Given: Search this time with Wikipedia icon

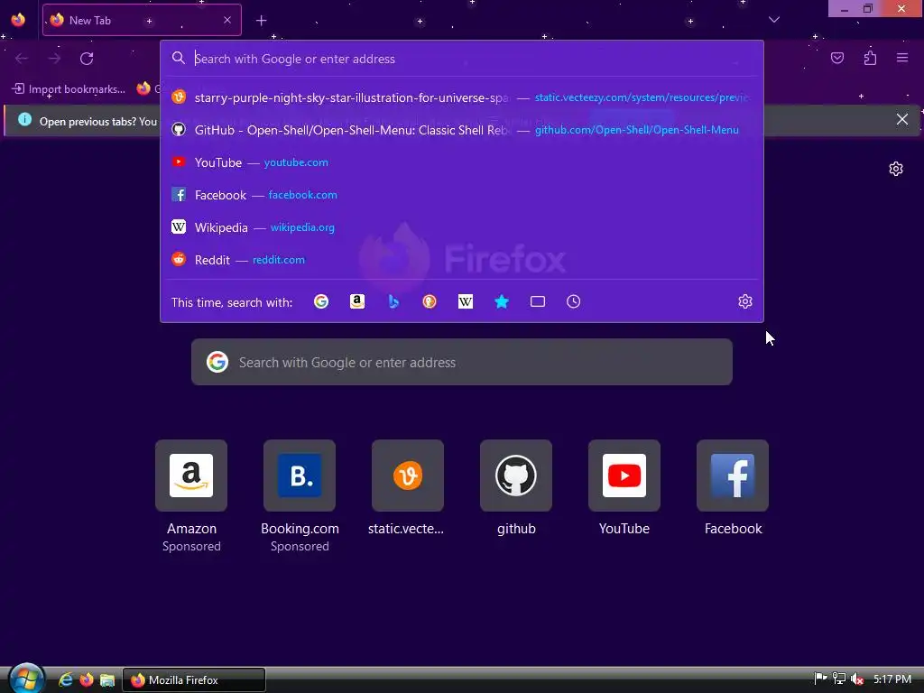Looking at the screenshot, I should [x=466, y=301].
